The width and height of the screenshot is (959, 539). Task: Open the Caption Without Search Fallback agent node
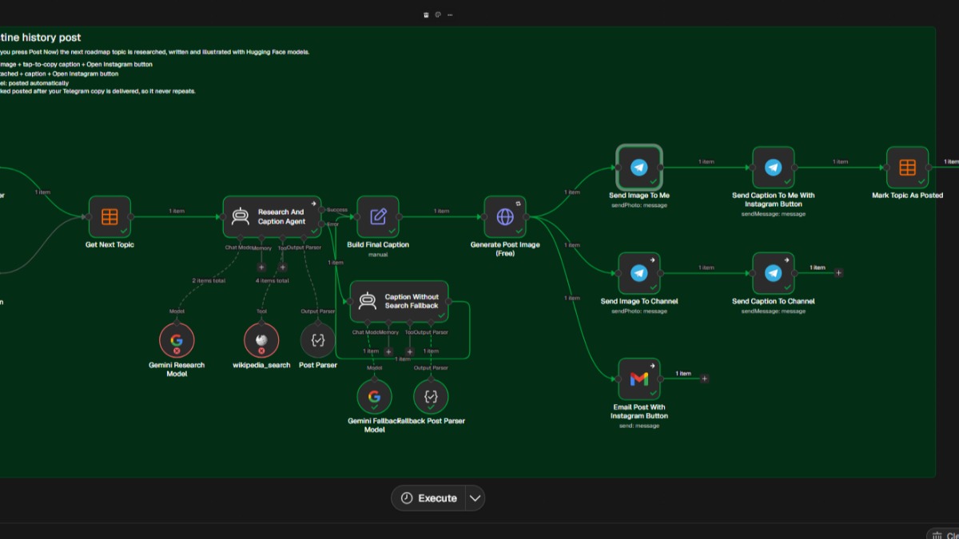399,301
